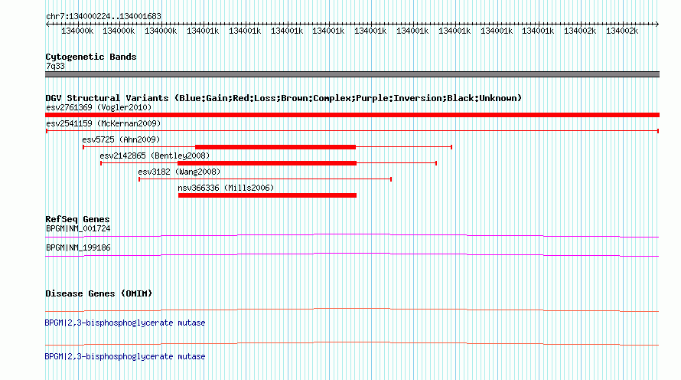Select the 7q33 band label
Viewport: 681px width, 380px height.
[55, 66]
